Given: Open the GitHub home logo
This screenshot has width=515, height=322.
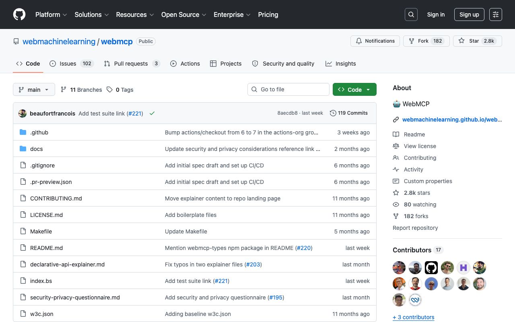Looking at the screenshot, I should click(x=19, y=14).
